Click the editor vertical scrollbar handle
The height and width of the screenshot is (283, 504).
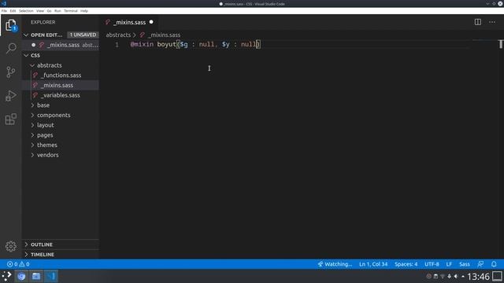pos(501,44)
